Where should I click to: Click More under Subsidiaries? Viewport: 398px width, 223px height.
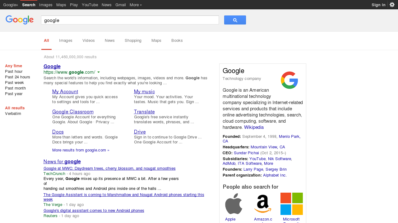(x=268, y=164)
